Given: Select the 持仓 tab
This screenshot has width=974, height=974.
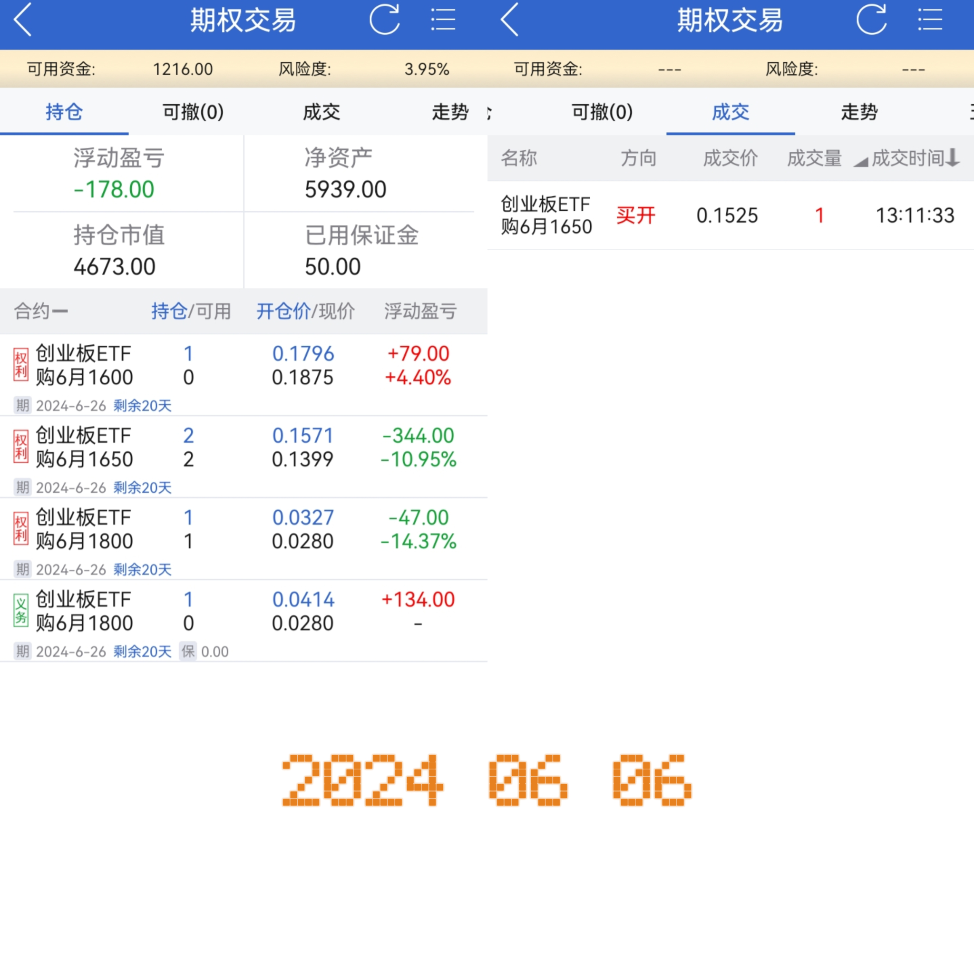Looking at the screenshot, I should (x=64, y=112).
